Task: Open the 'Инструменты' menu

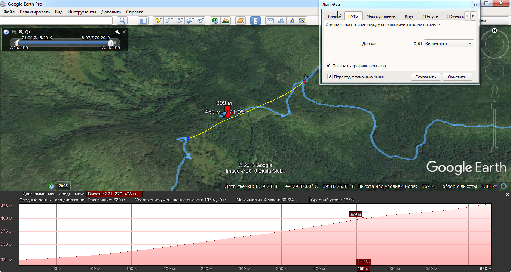Action: [82, 12]
